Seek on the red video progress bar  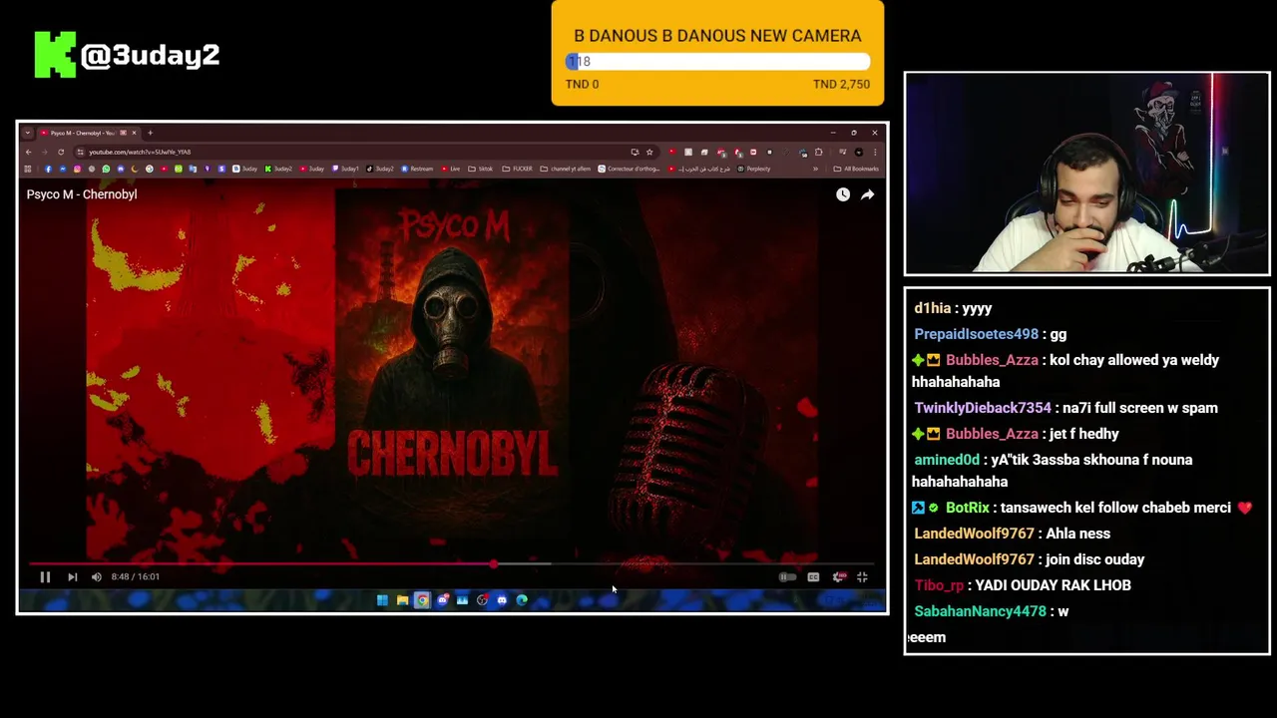[x=452, y=564]
